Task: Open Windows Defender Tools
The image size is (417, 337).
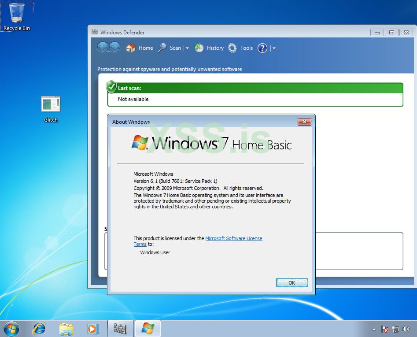Action: 240,48
